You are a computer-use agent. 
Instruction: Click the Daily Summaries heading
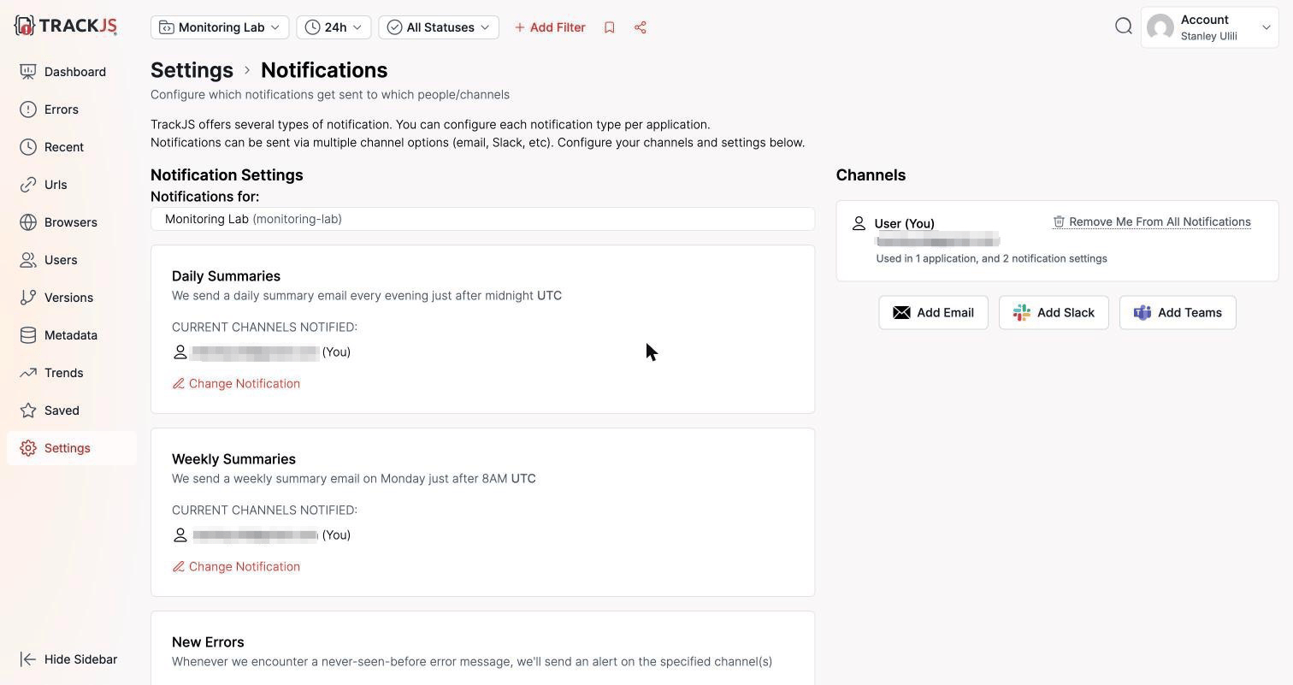point(226,276)
